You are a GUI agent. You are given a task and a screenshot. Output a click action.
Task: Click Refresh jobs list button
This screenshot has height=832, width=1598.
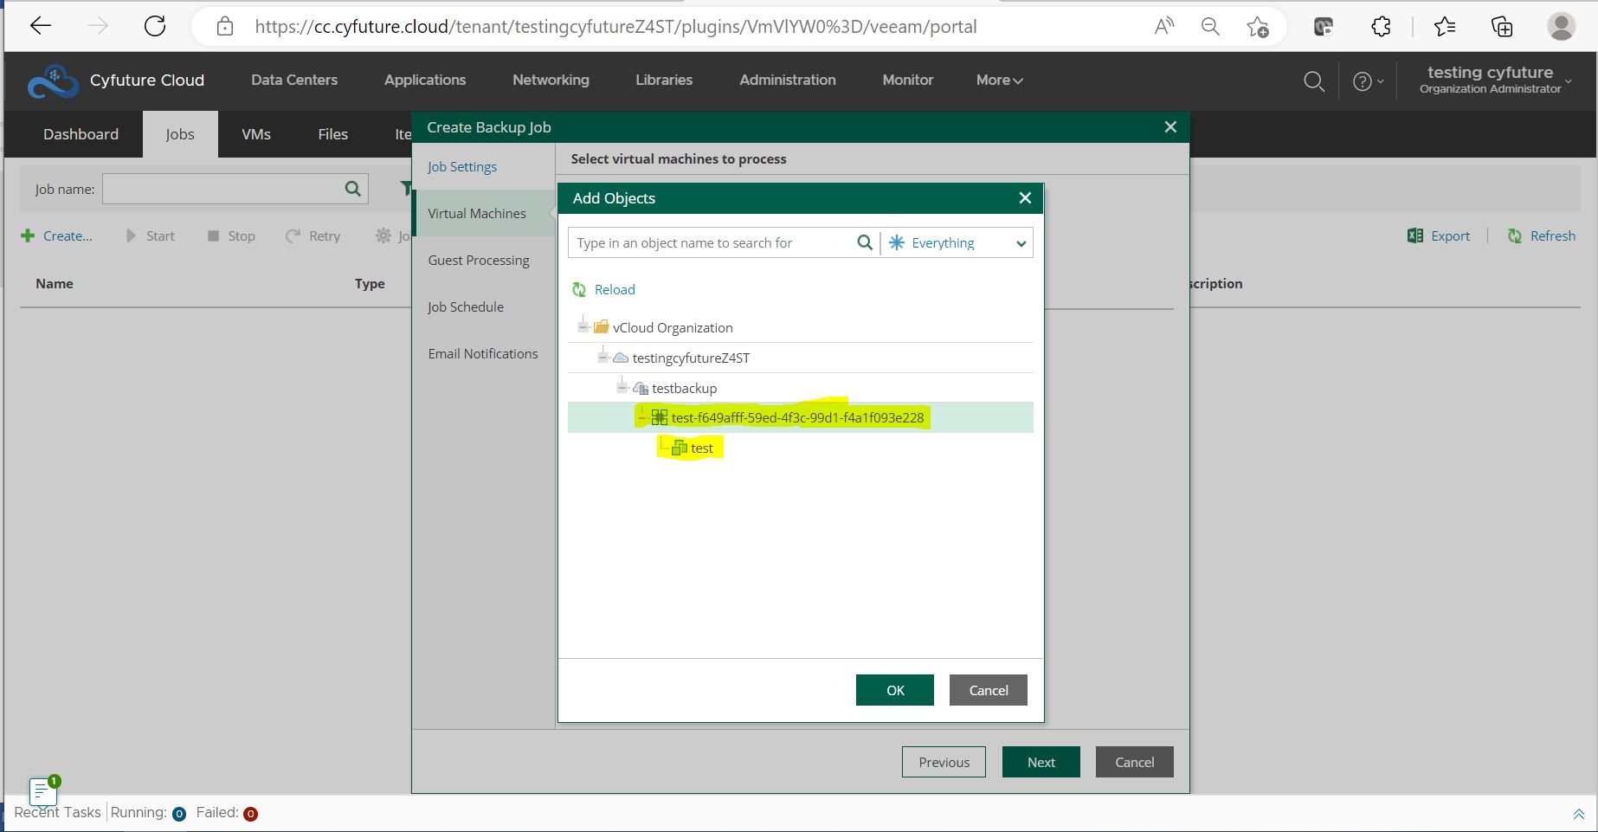tap(1541, 235)
